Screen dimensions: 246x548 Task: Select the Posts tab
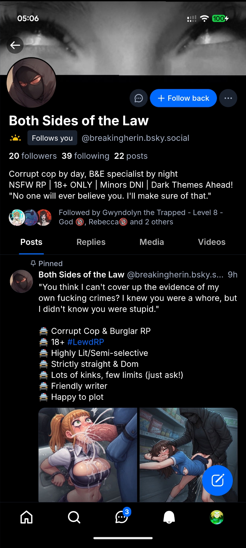pyautogui.click(x=31, y=242)
